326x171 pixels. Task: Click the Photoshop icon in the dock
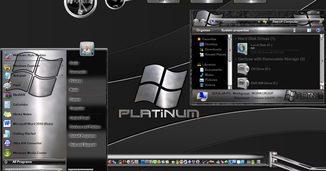[142, 162]
